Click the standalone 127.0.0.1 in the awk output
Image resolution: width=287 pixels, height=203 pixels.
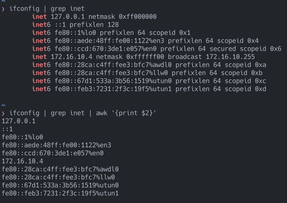click(x=19, y=121)
